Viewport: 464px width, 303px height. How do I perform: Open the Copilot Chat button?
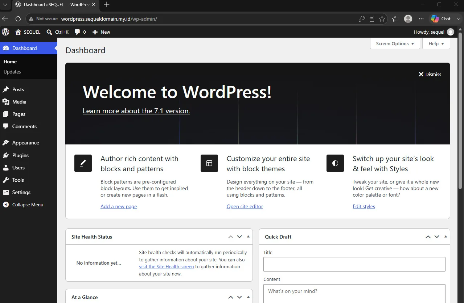point(440,19)
